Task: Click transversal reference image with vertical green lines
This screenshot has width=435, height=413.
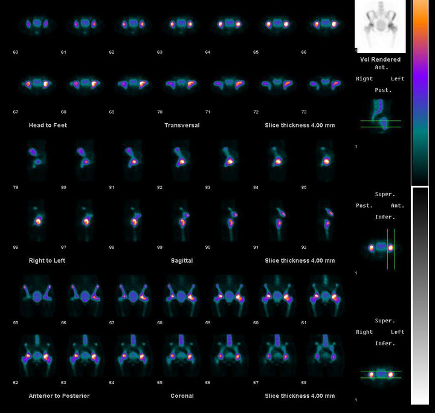Action: click(381, 248)
